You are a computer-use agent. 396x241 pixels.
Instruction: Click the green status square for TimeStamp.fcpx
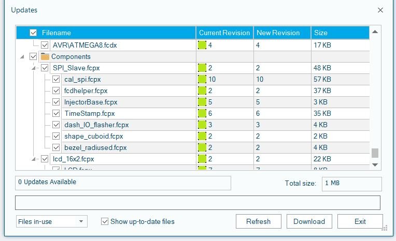tap(202, 113)
